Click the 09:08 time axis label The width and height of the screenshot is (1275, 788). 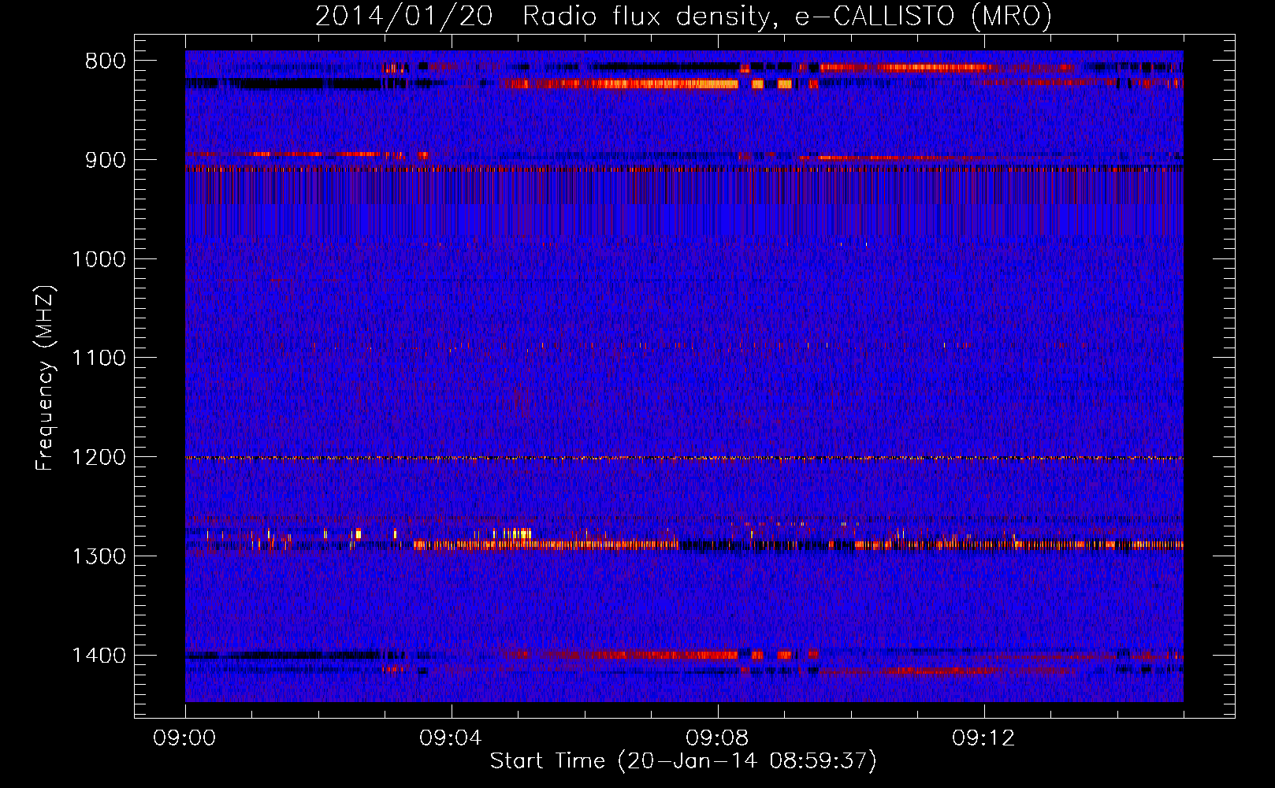point(718,738)
